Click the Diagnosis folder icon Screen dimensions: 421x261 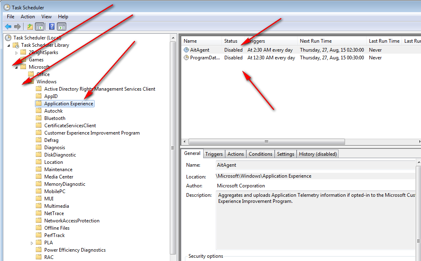coord(39,147)
